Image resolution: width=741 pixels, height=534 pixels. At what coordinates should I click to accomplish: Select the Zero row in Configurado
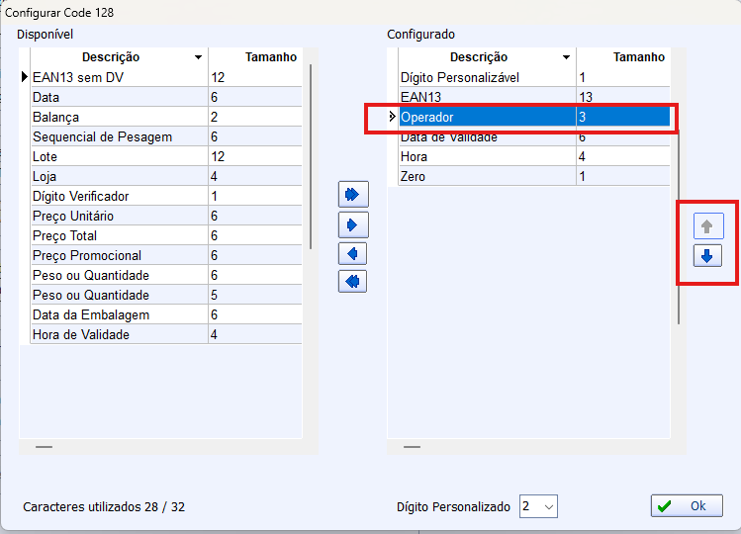coord(485,176)
